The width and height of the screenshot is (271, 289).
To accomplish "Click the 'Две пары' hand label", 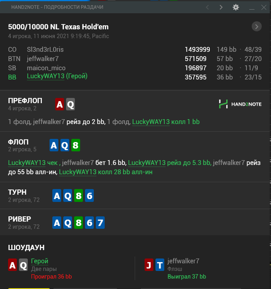I will pos(44,269).
